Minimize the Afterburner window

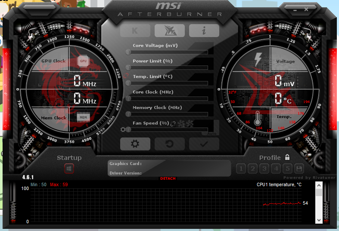(295, 10)
